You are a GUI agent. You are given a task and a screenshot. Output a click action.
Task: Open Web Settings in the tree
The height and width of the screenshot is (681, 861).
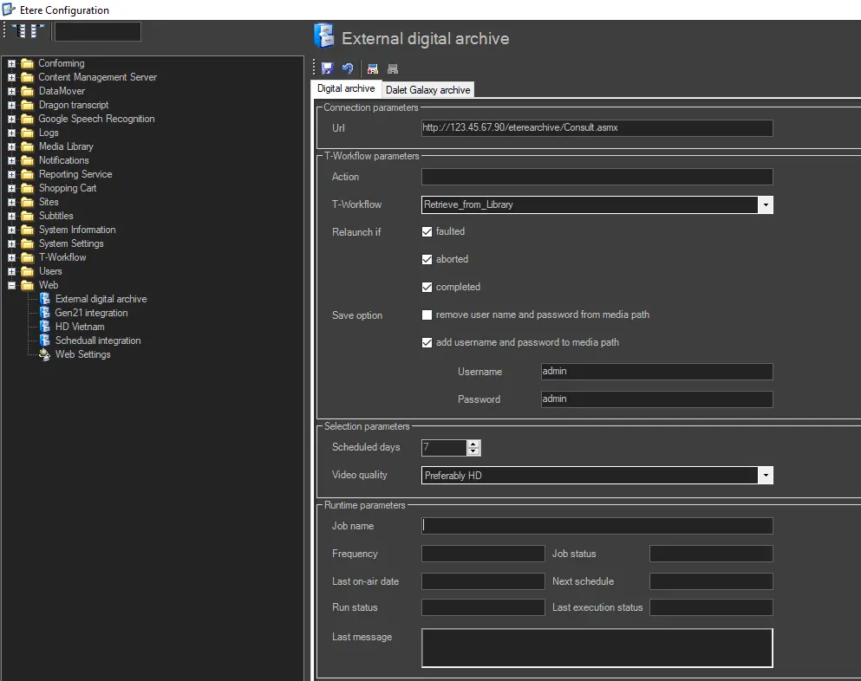(x=82, y=354)
